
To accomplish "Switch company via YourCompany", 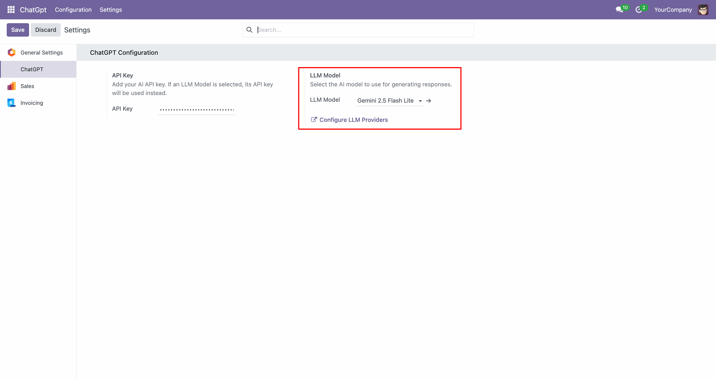I will click(x=673, y=10).
